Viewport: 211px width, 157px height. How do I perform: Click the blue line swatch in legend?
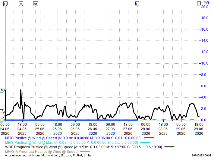coord(149,138)
